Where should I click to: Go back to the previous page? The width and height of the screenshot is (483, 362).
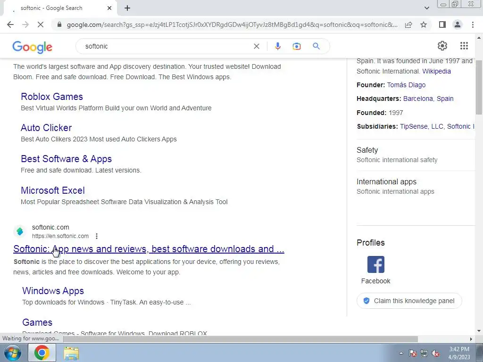tap(10, 25)
